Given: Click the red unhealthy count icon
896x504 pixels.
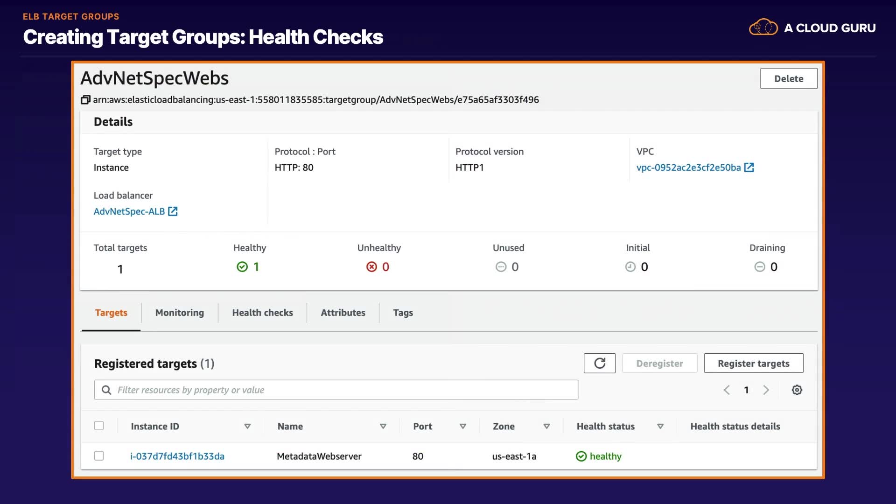Looking at the screenshot, I should pyautogui.click(x=371, y=267).
